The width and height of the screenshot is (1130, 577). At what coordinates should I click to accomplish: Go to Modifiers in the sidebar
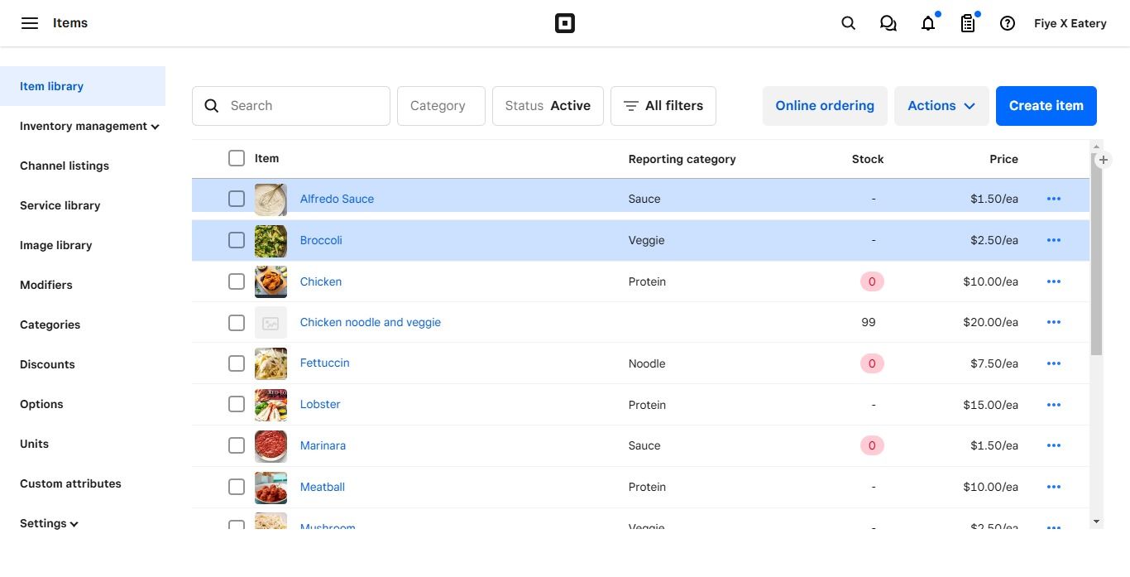[46, 285]
